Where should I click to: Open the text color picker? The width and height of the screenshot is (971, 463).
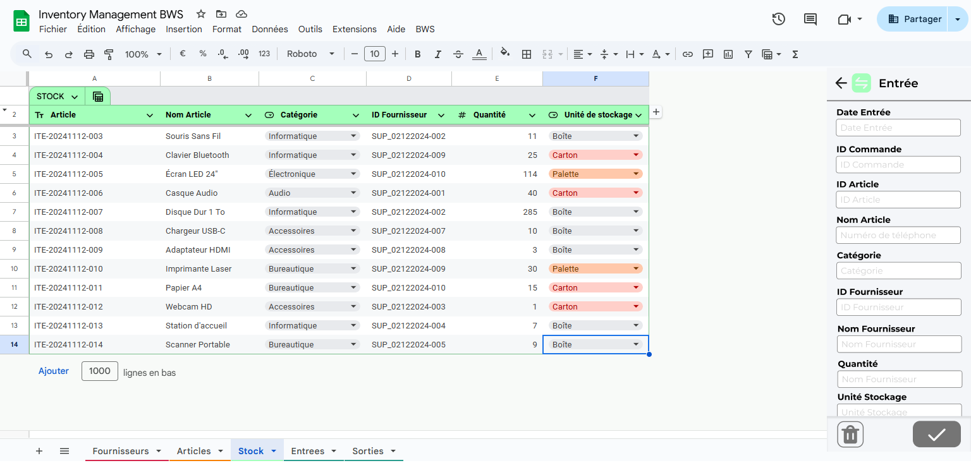[x=479, y=54]
